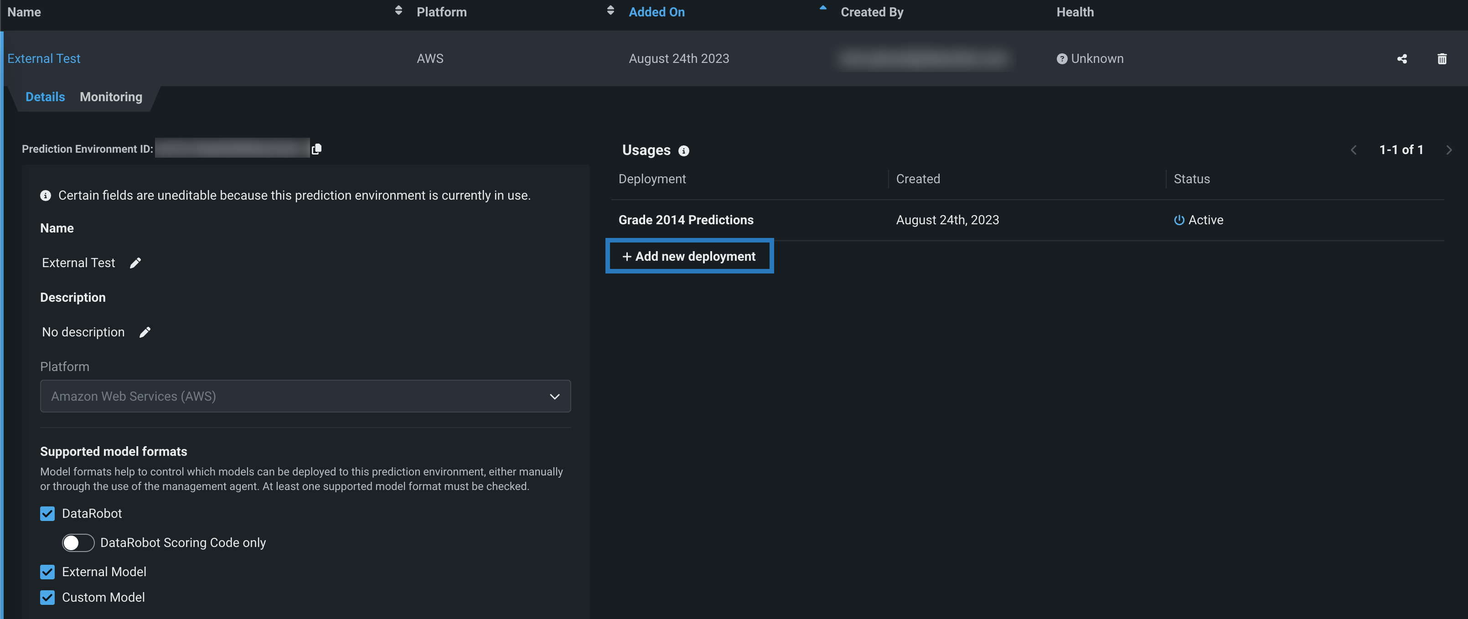The width and height of the screenshot is (1468, 619).
Task: Click the Unknown health status icon
Action: [1062, 59]
